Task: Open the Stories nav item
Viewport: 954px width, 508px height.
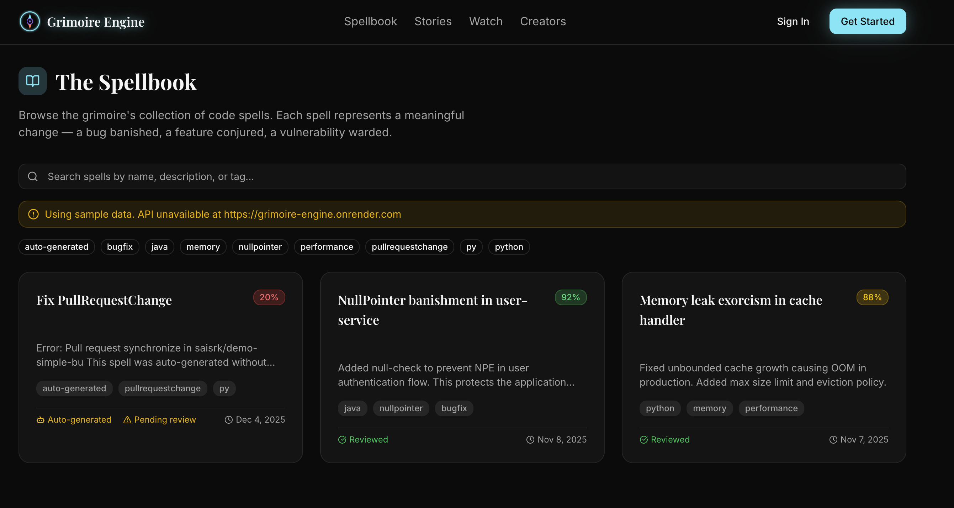Action: [433, 21]
